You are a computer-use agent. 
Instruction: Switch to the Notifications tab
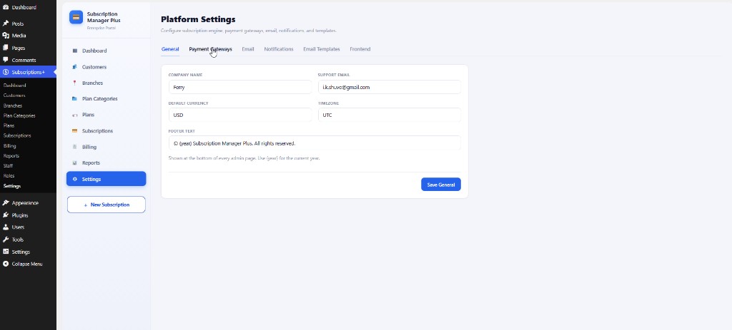click(x=279, y=49)
